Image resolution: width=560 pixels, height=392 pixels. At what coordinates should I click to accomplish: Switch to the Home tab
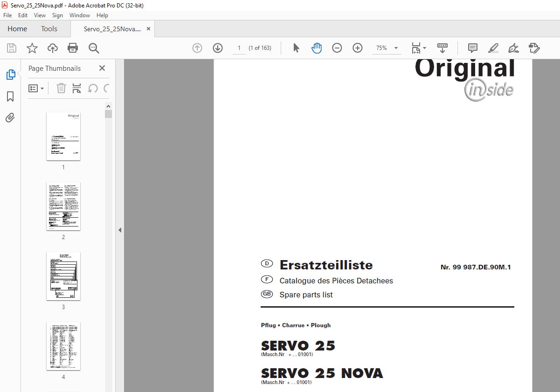[x=17, y=28]
